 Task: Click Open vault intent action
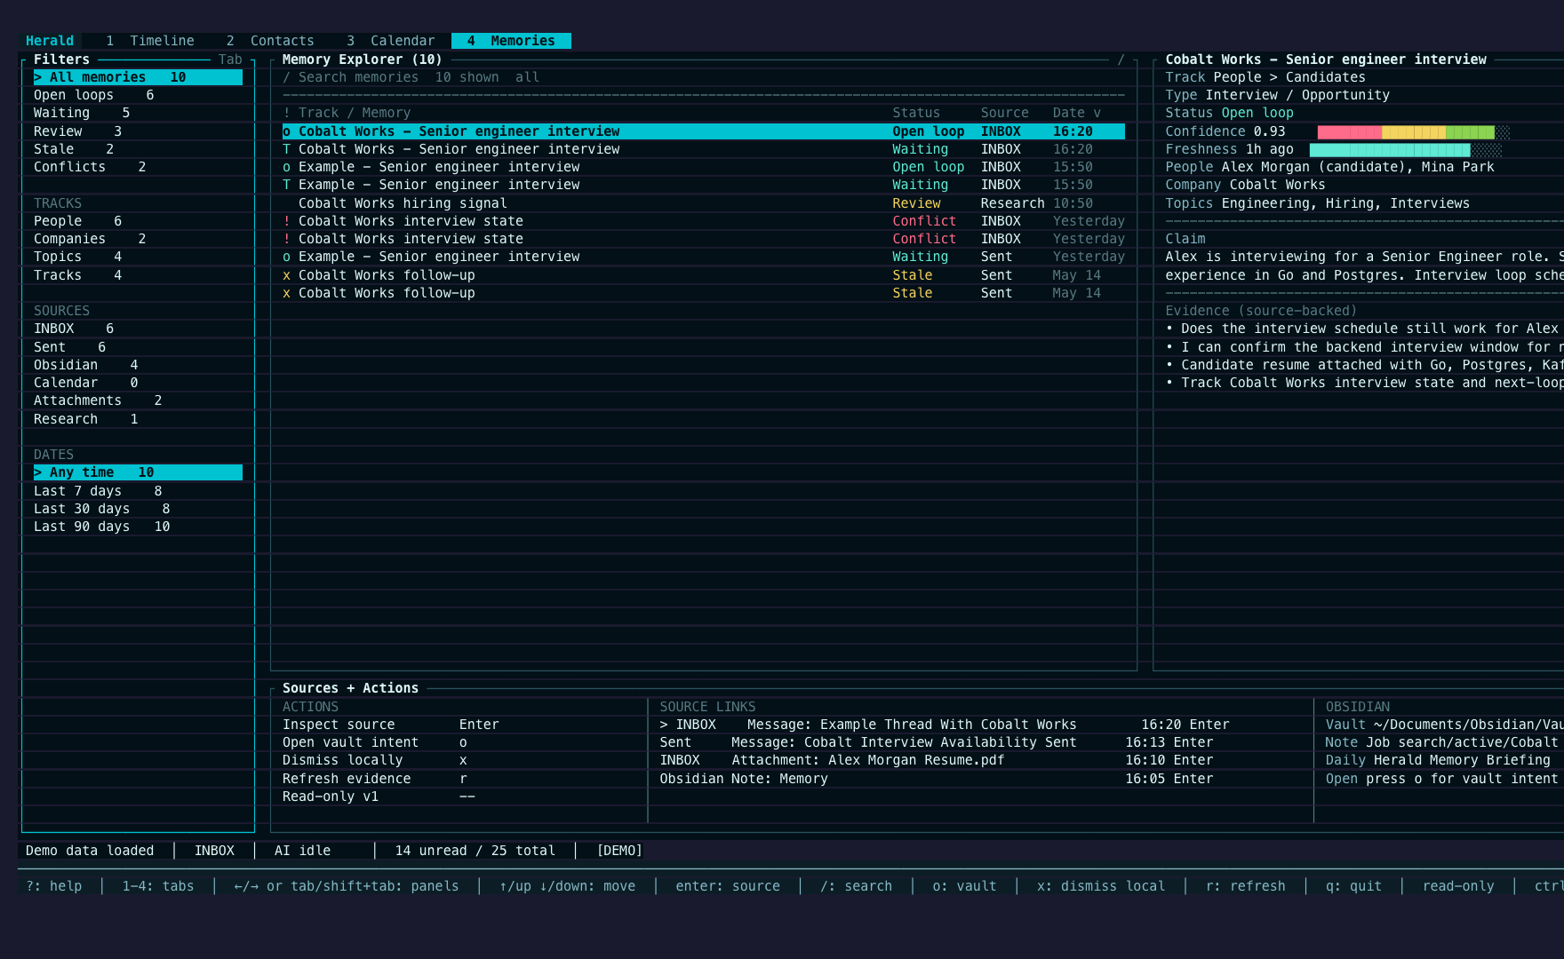point(375,742)
